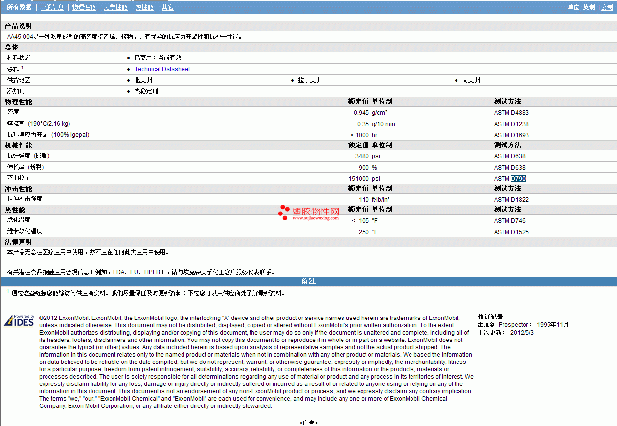Viewport: 617px width, 426px height.
Task: Select ASTM D1822 test method text
Action: 511,200
